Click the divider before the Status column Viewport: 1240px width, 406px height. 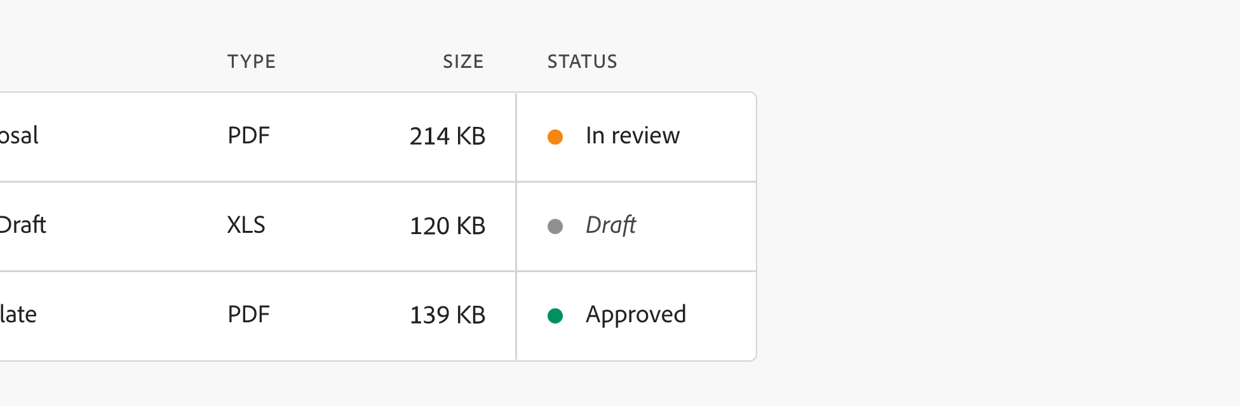coord(516,226)
